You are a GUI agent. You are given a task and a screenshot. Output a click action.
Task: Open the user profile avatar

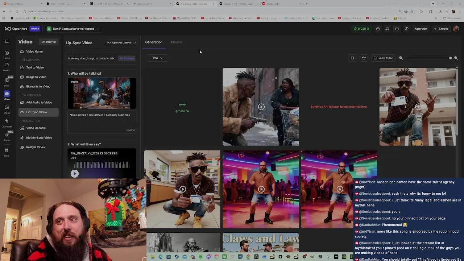456,29
